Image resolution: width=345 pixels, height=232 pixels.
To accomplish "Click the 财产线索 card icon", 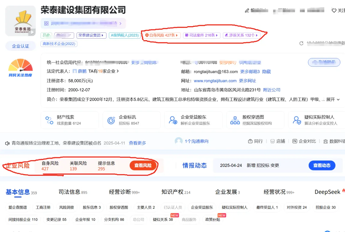I will [x=49, y=120].
